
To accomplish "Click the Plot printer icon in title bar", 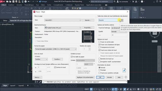I will 26,2.
